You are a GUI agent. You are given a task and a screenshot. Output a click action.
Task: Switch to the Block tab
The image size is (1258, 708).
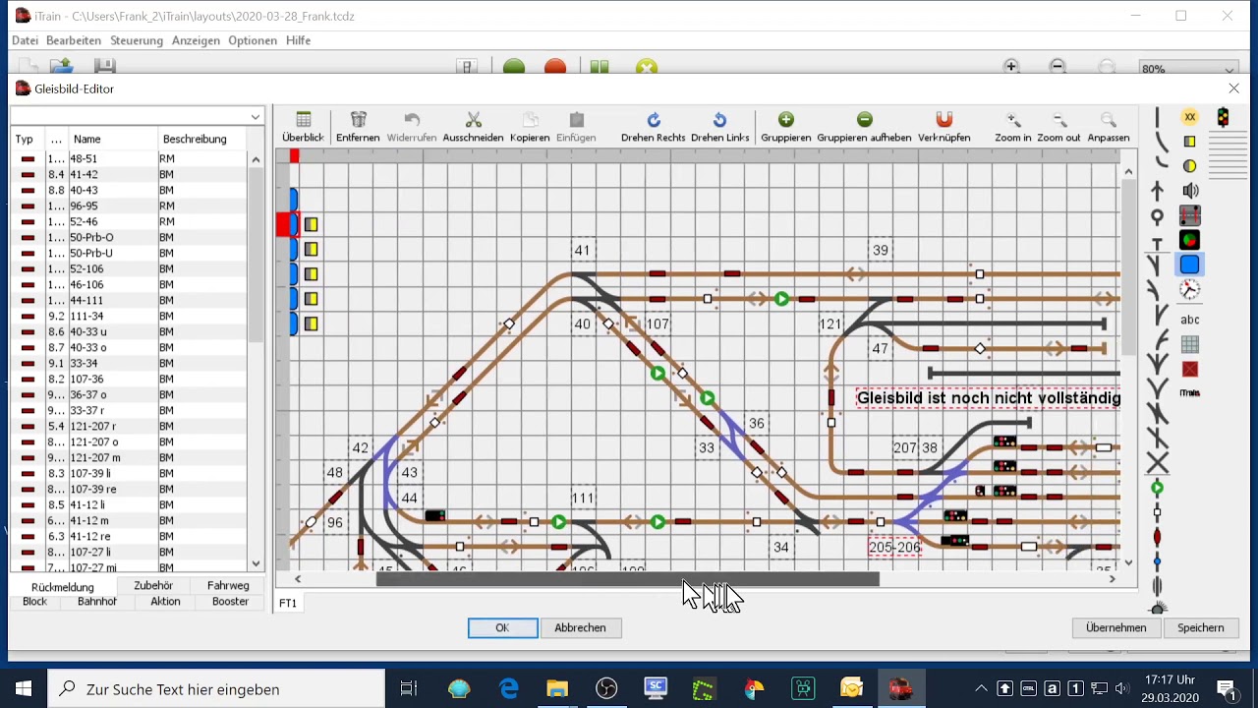click(34, 601)
